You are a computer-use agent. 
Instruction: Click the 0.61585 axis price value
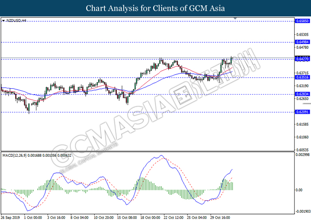pos(303,124)
